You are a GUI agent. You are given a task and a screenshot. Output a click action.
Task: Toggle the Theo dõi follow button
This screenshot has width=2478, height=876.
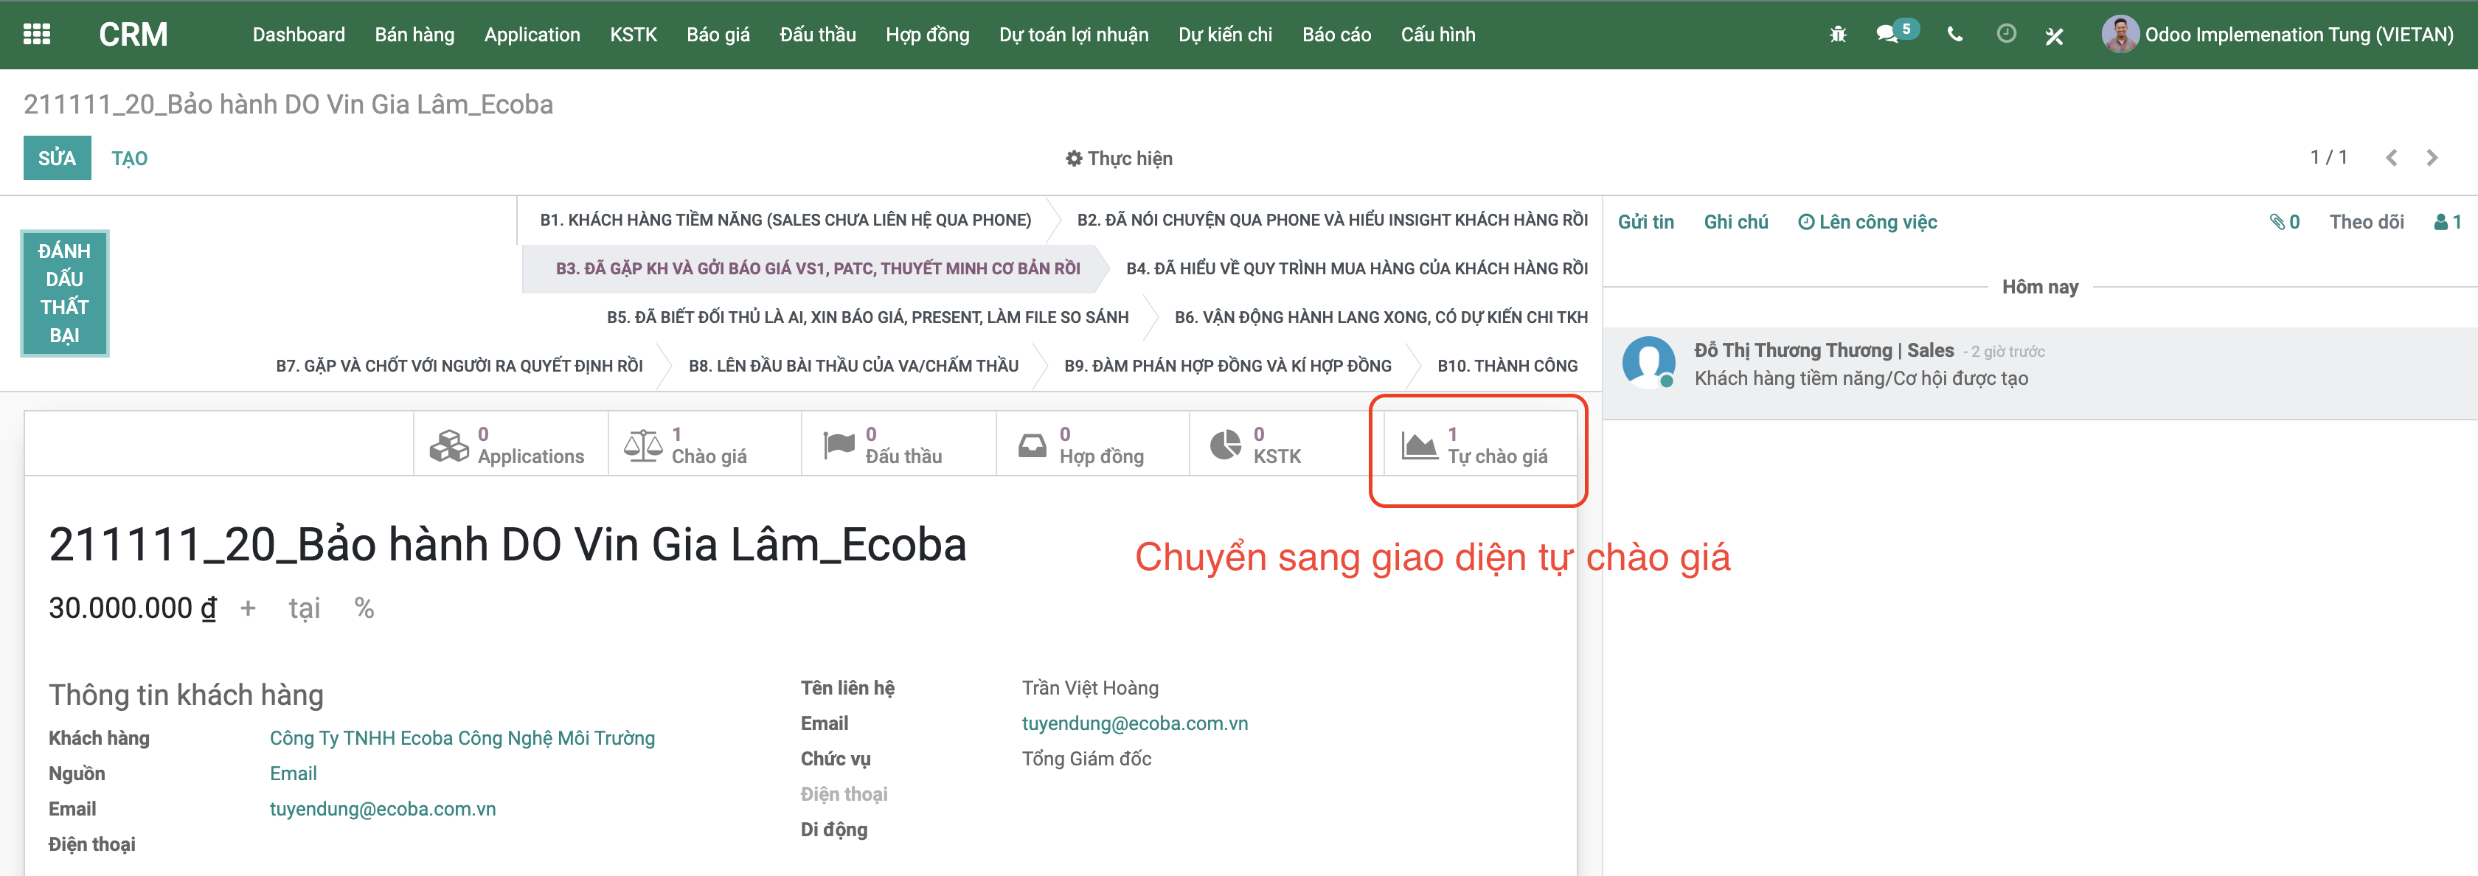[x=2365, y=222]
